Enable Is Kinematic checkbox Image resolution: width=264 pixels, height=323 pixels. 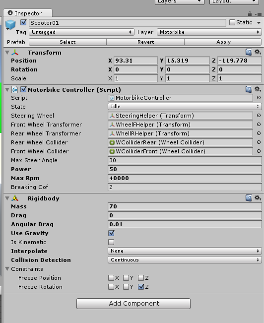pyautogui.click(x=111, y=242)
